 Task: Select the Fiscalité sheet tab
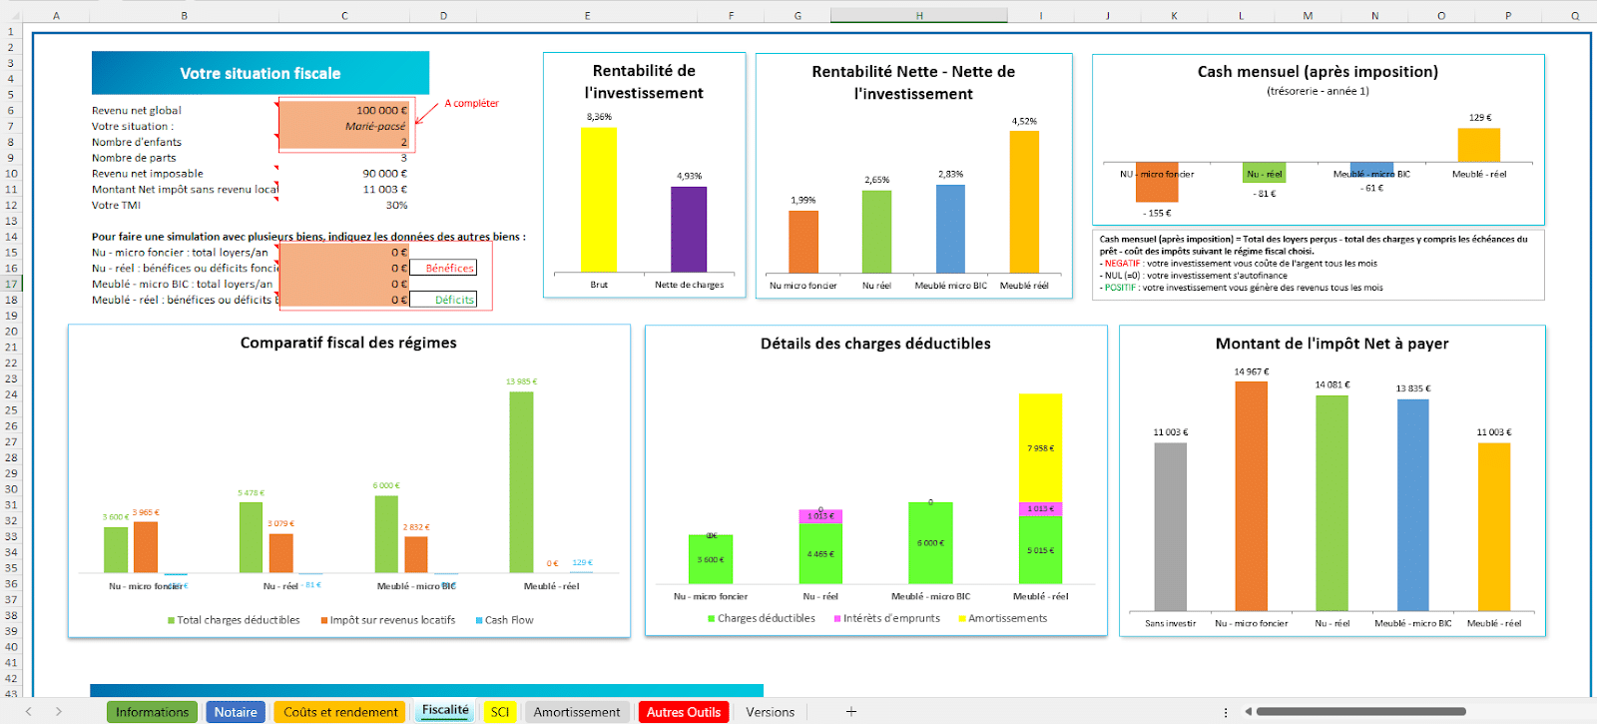point(445,711)
